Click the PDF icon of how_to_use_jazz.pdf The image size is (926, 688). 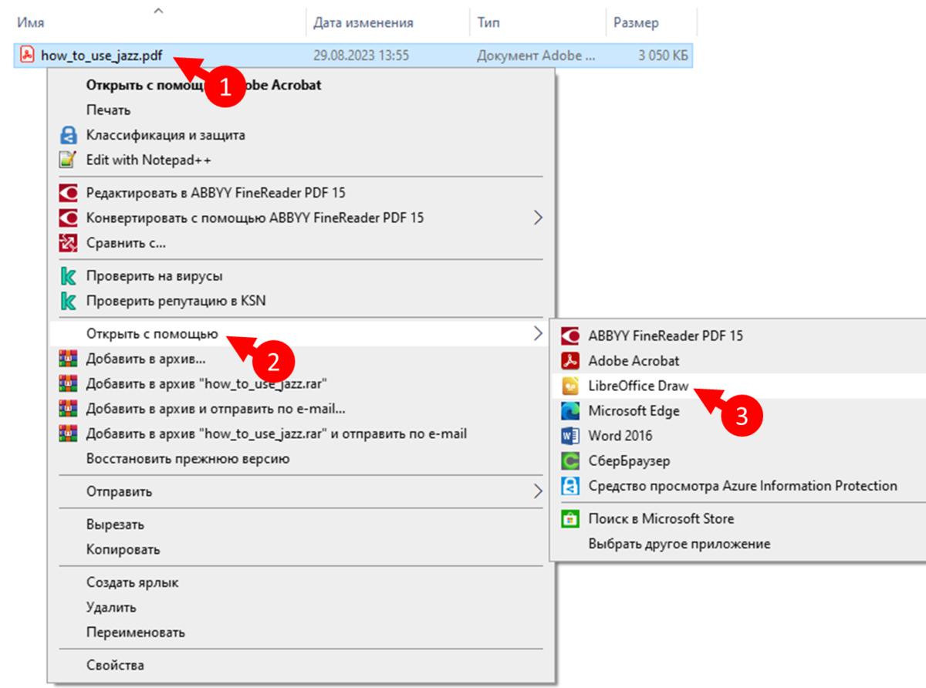point(27,56)
